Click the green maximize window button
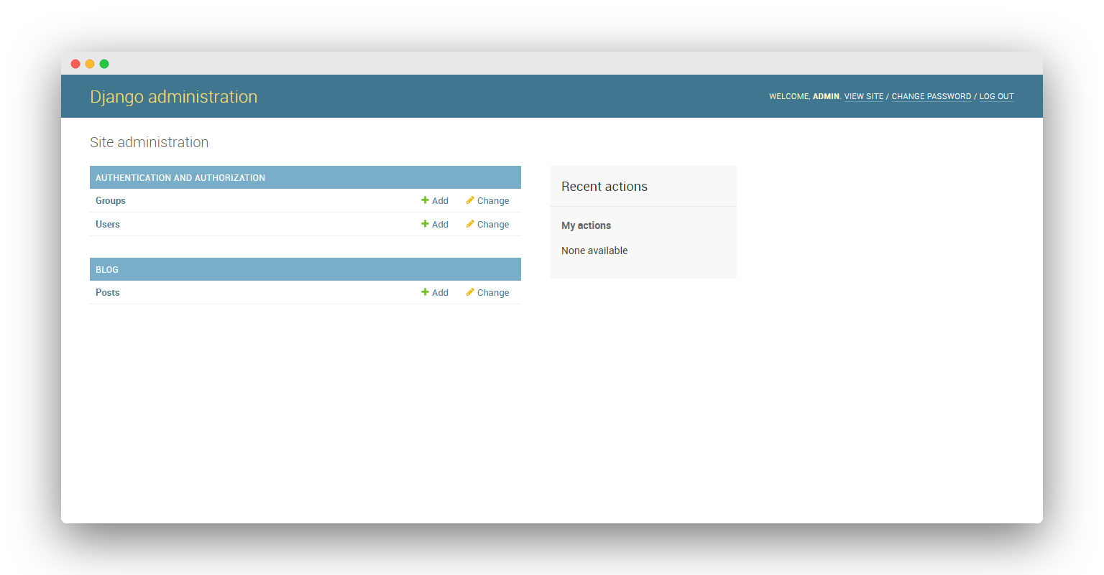This screenshot has width=1104, height=575. (x=104, y=64)
